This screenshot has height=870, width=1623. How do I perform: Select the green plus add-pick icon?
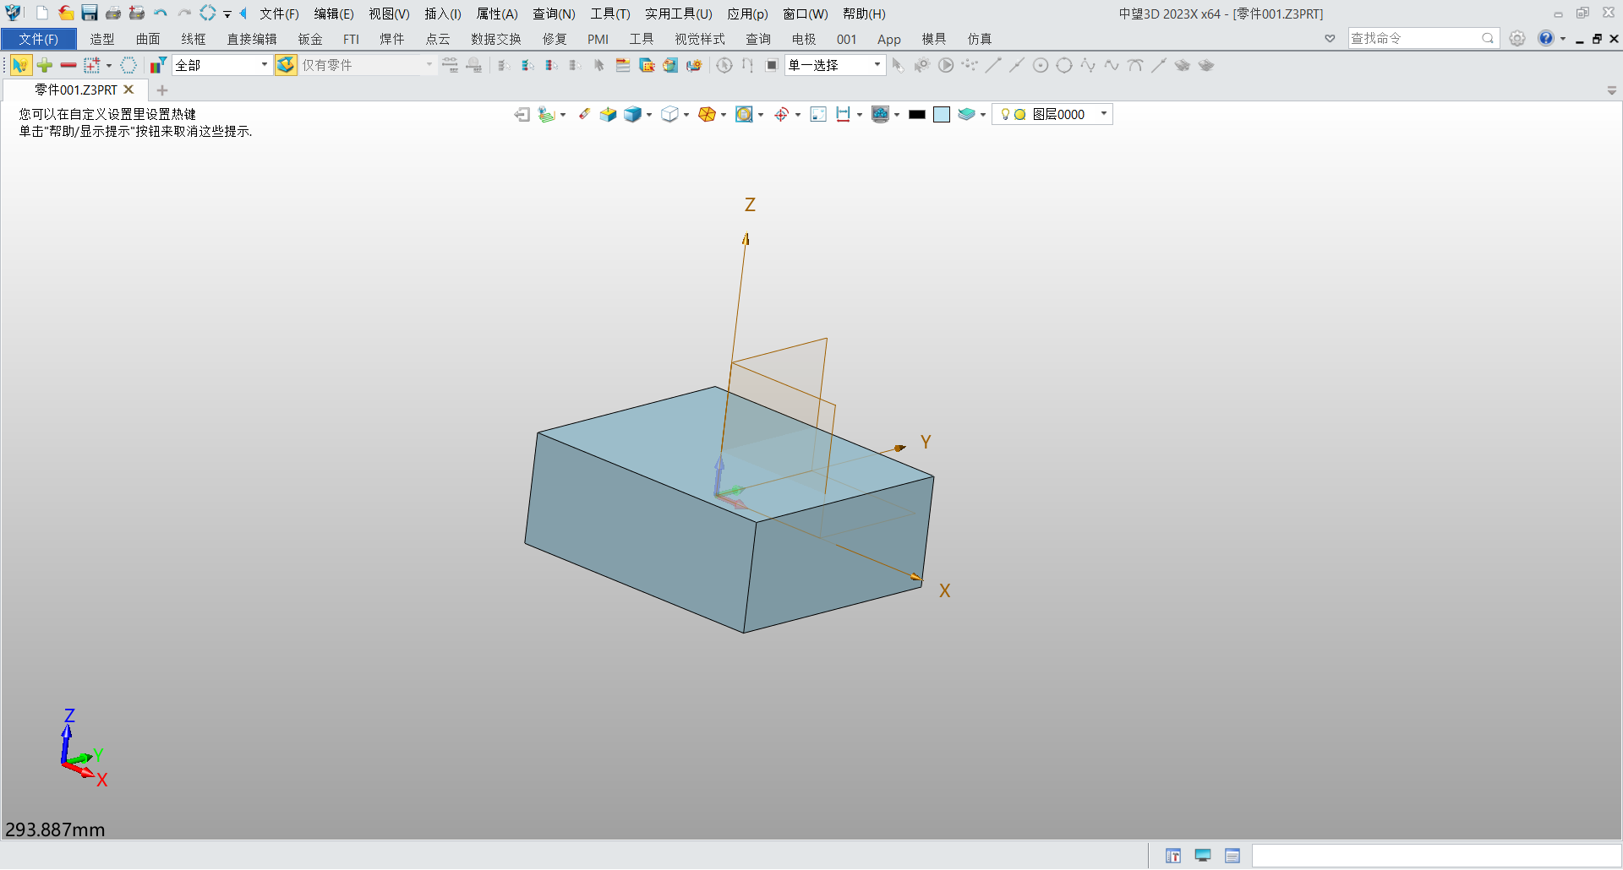45,65
